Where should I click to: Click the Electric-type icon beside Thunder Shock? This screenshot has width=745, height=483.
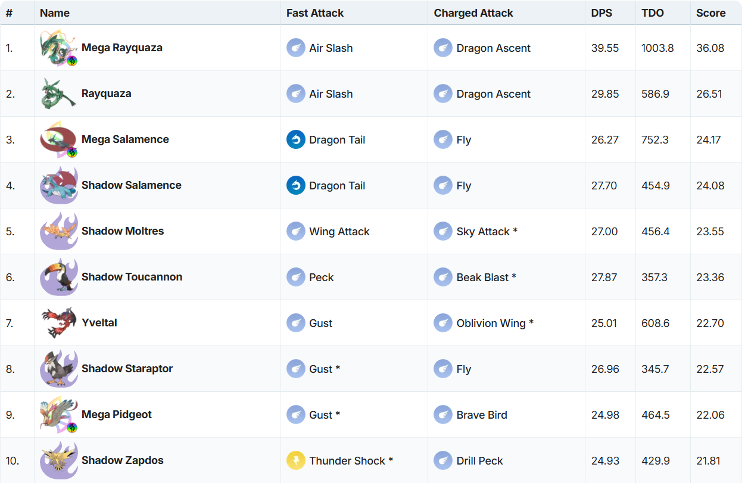[295, 460]
